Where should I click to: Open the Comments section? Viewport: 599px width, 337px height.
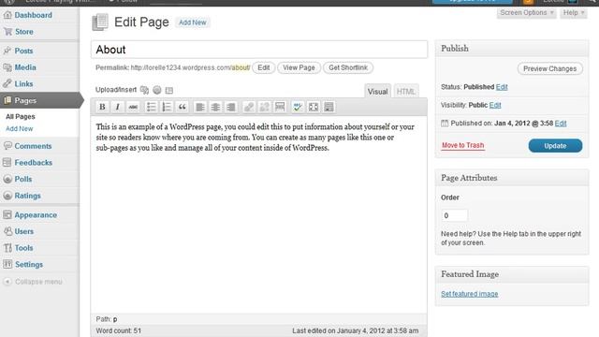coord(33,146)
